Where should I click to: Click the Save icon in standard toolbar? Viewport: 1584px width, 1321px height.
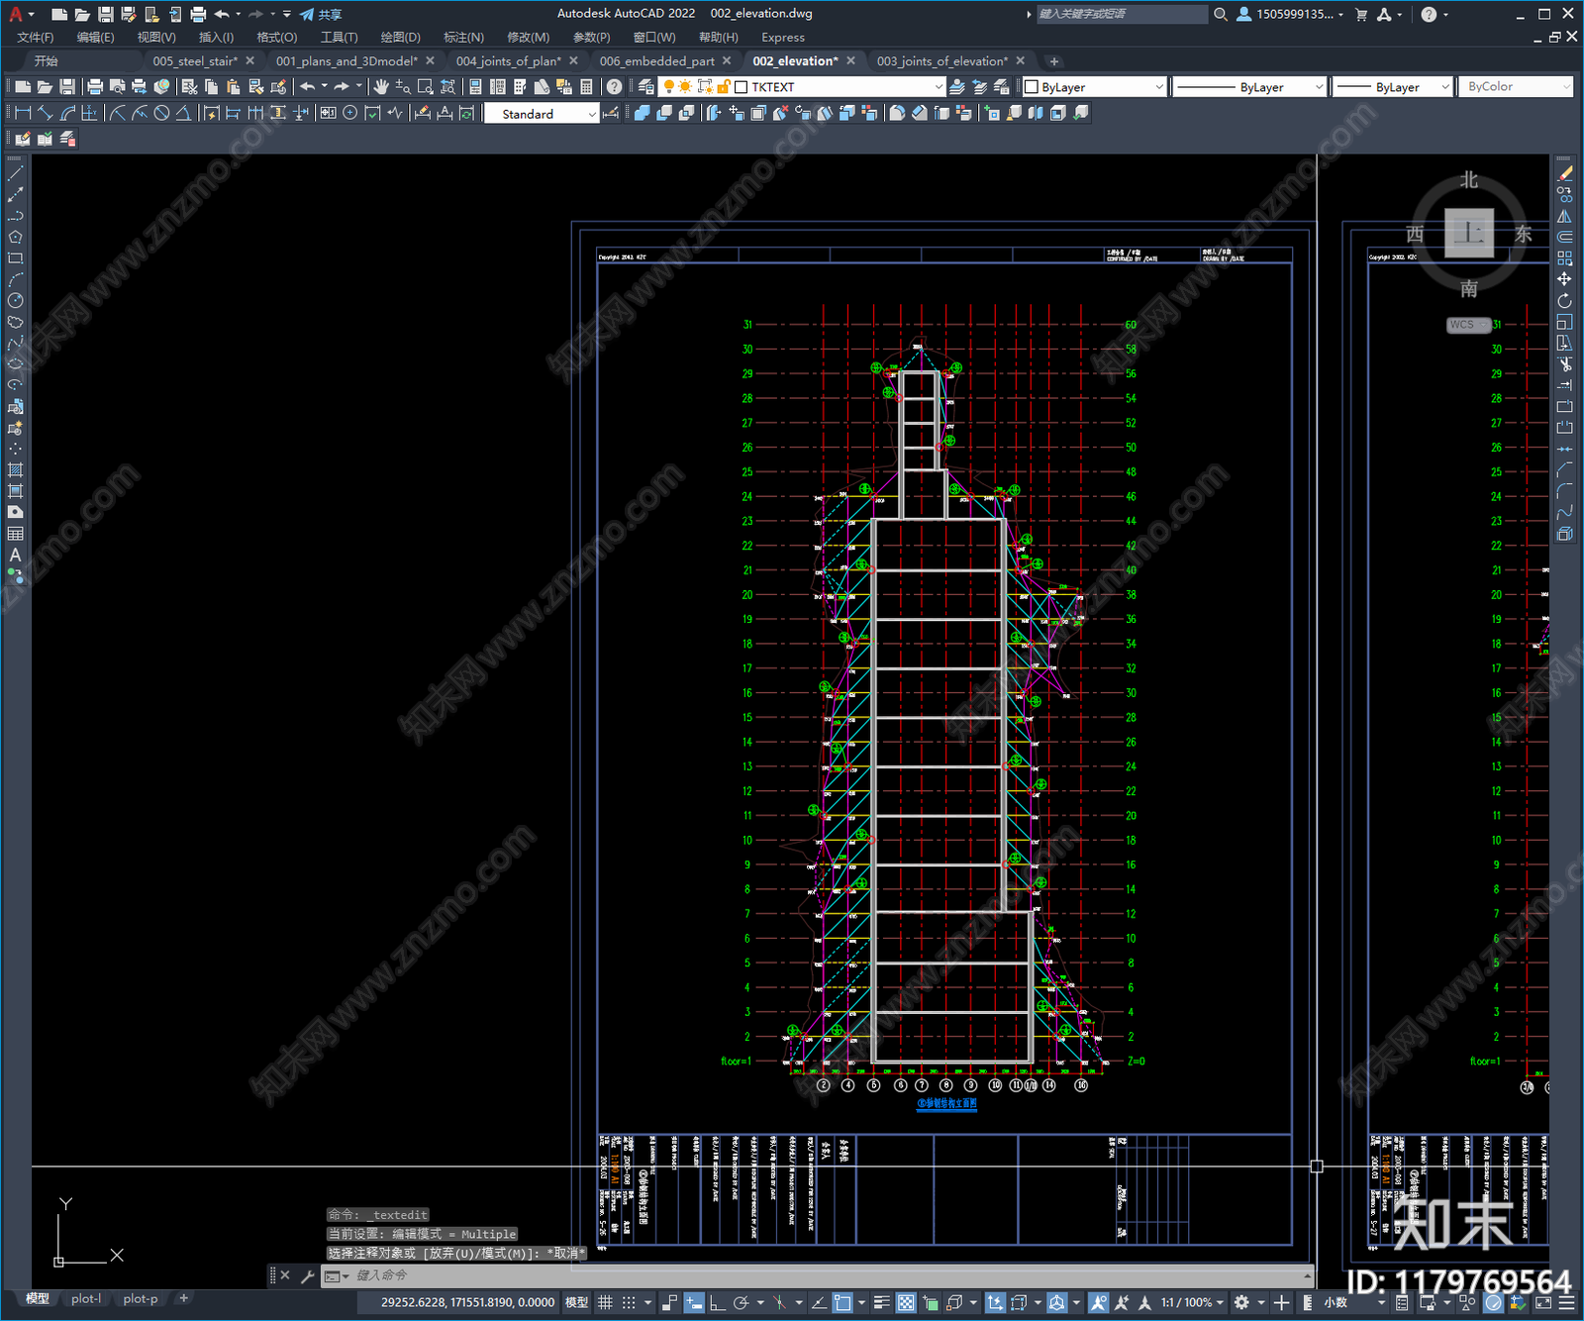coord(66,87)
